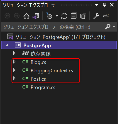Viewport: 118px width, 124px height.
Task: Select the Post.cs file
Action: coord(38,79)
